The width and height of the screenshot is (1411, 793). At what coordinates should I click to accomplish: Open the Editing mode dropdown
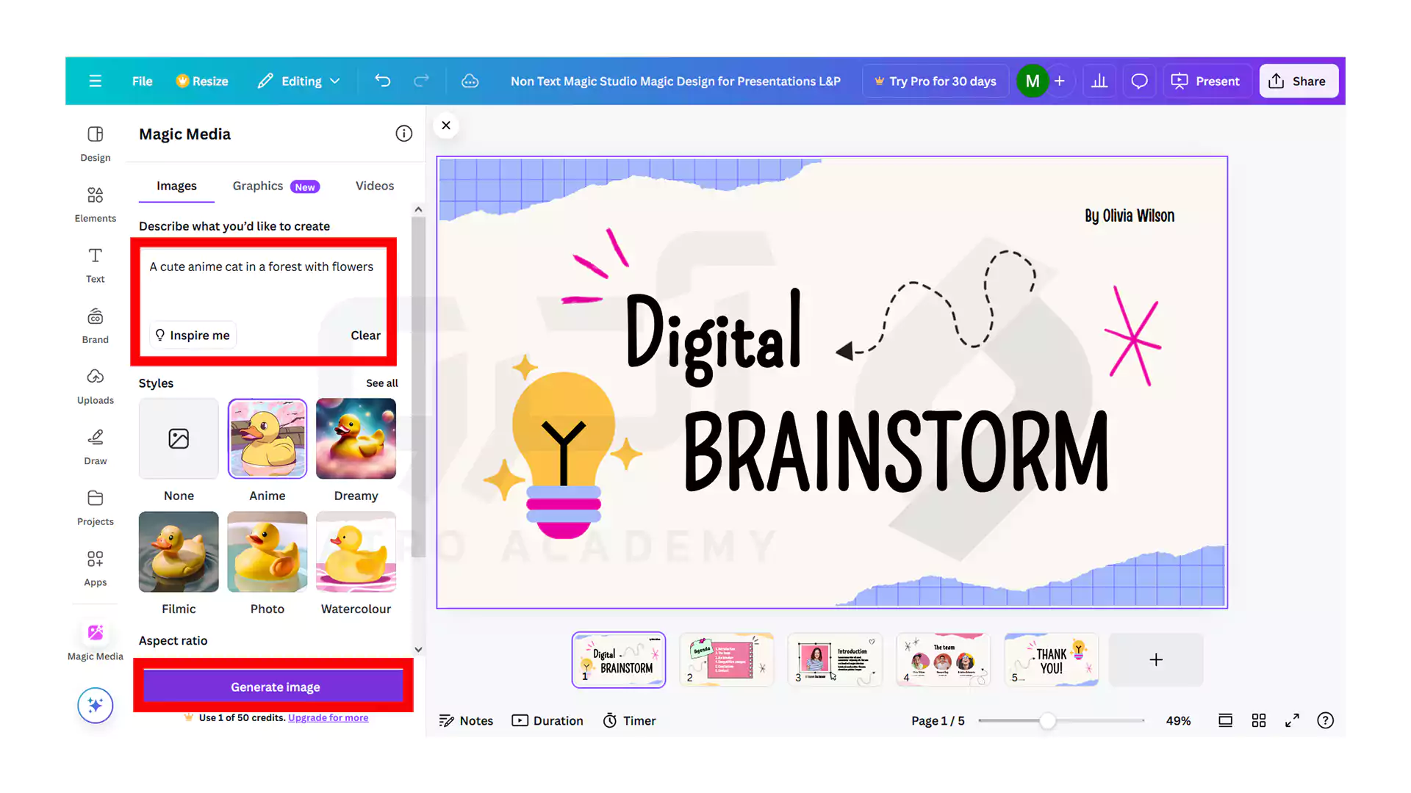pyautogui.click(x=298, y=81)
